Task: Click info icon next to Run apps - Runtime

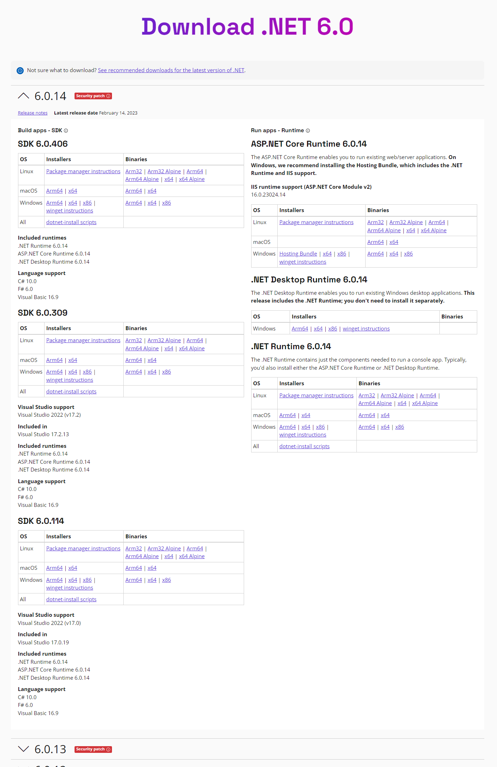Action: coord(308,130)
